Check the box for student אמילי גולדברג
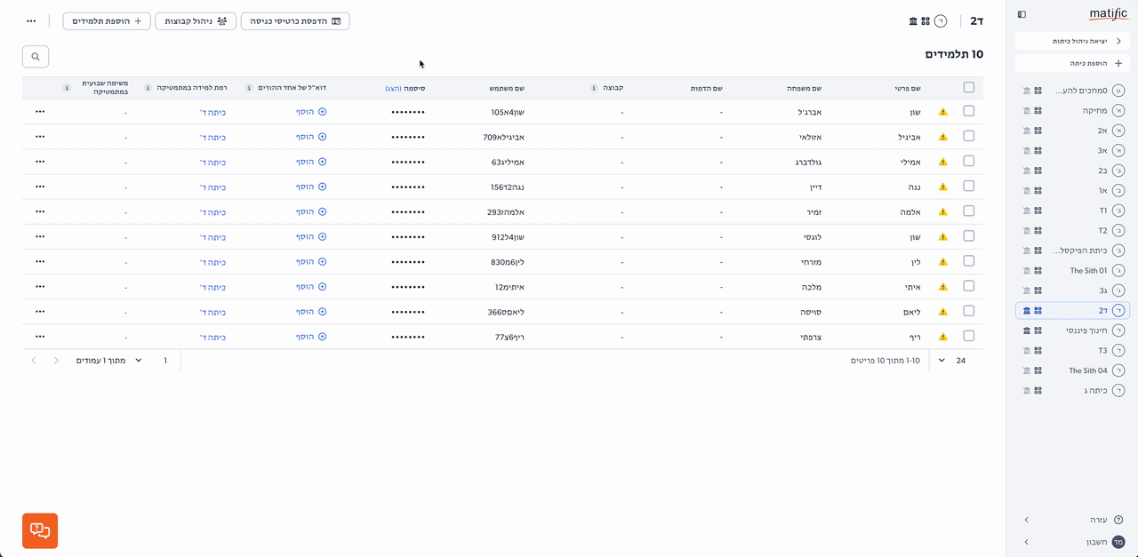1138x557 pixels. pyautogui.click(x=969, y=161)
